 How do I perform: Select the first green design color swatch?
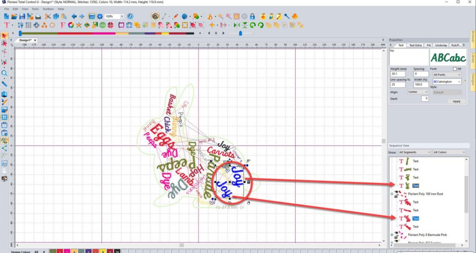[53, 251]
